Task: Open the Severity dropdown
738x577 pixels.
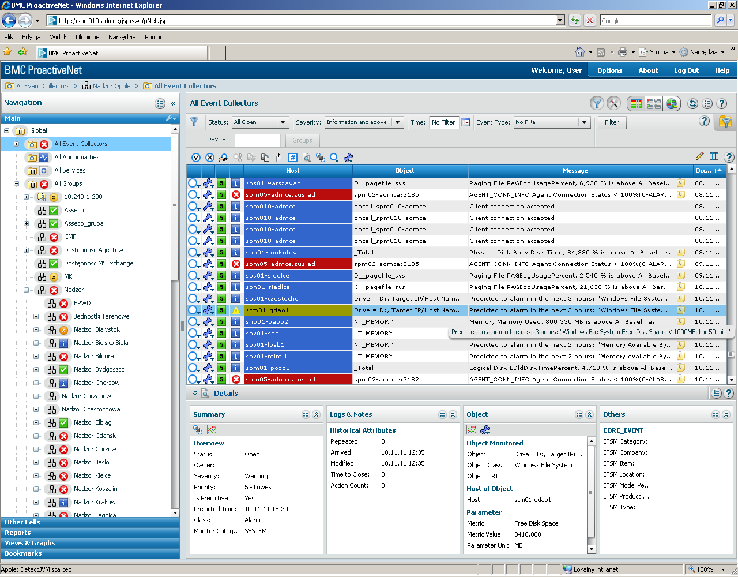Action: tap(364, 122)
